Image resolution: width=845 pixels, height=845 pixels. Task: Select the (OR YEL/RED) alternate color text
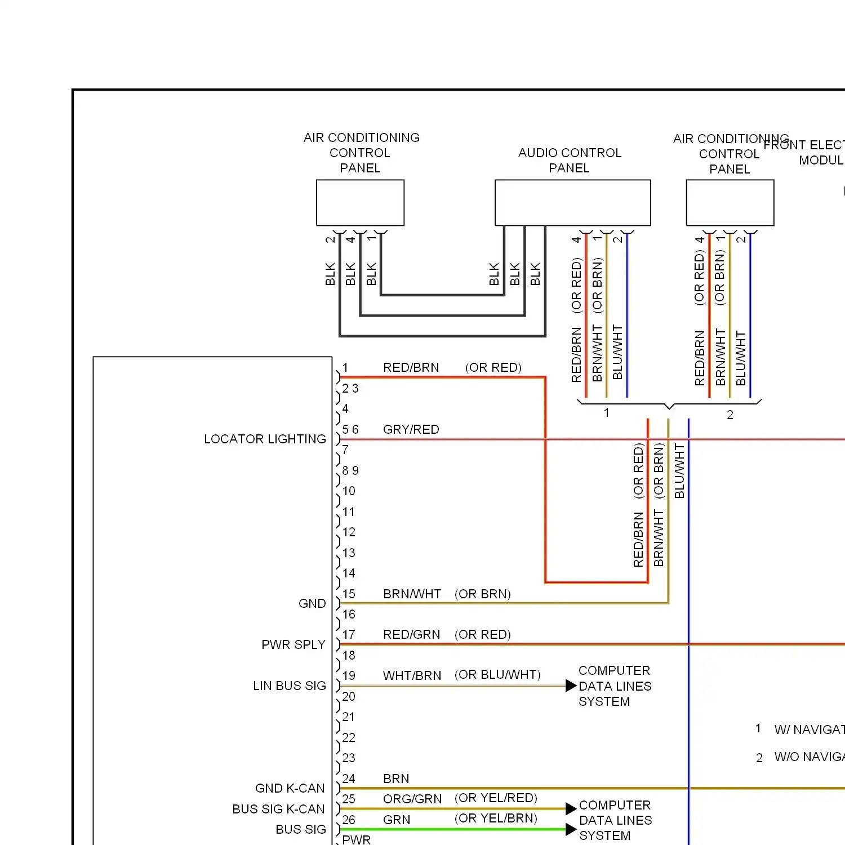pyautogui.click(x=496, y=798)
